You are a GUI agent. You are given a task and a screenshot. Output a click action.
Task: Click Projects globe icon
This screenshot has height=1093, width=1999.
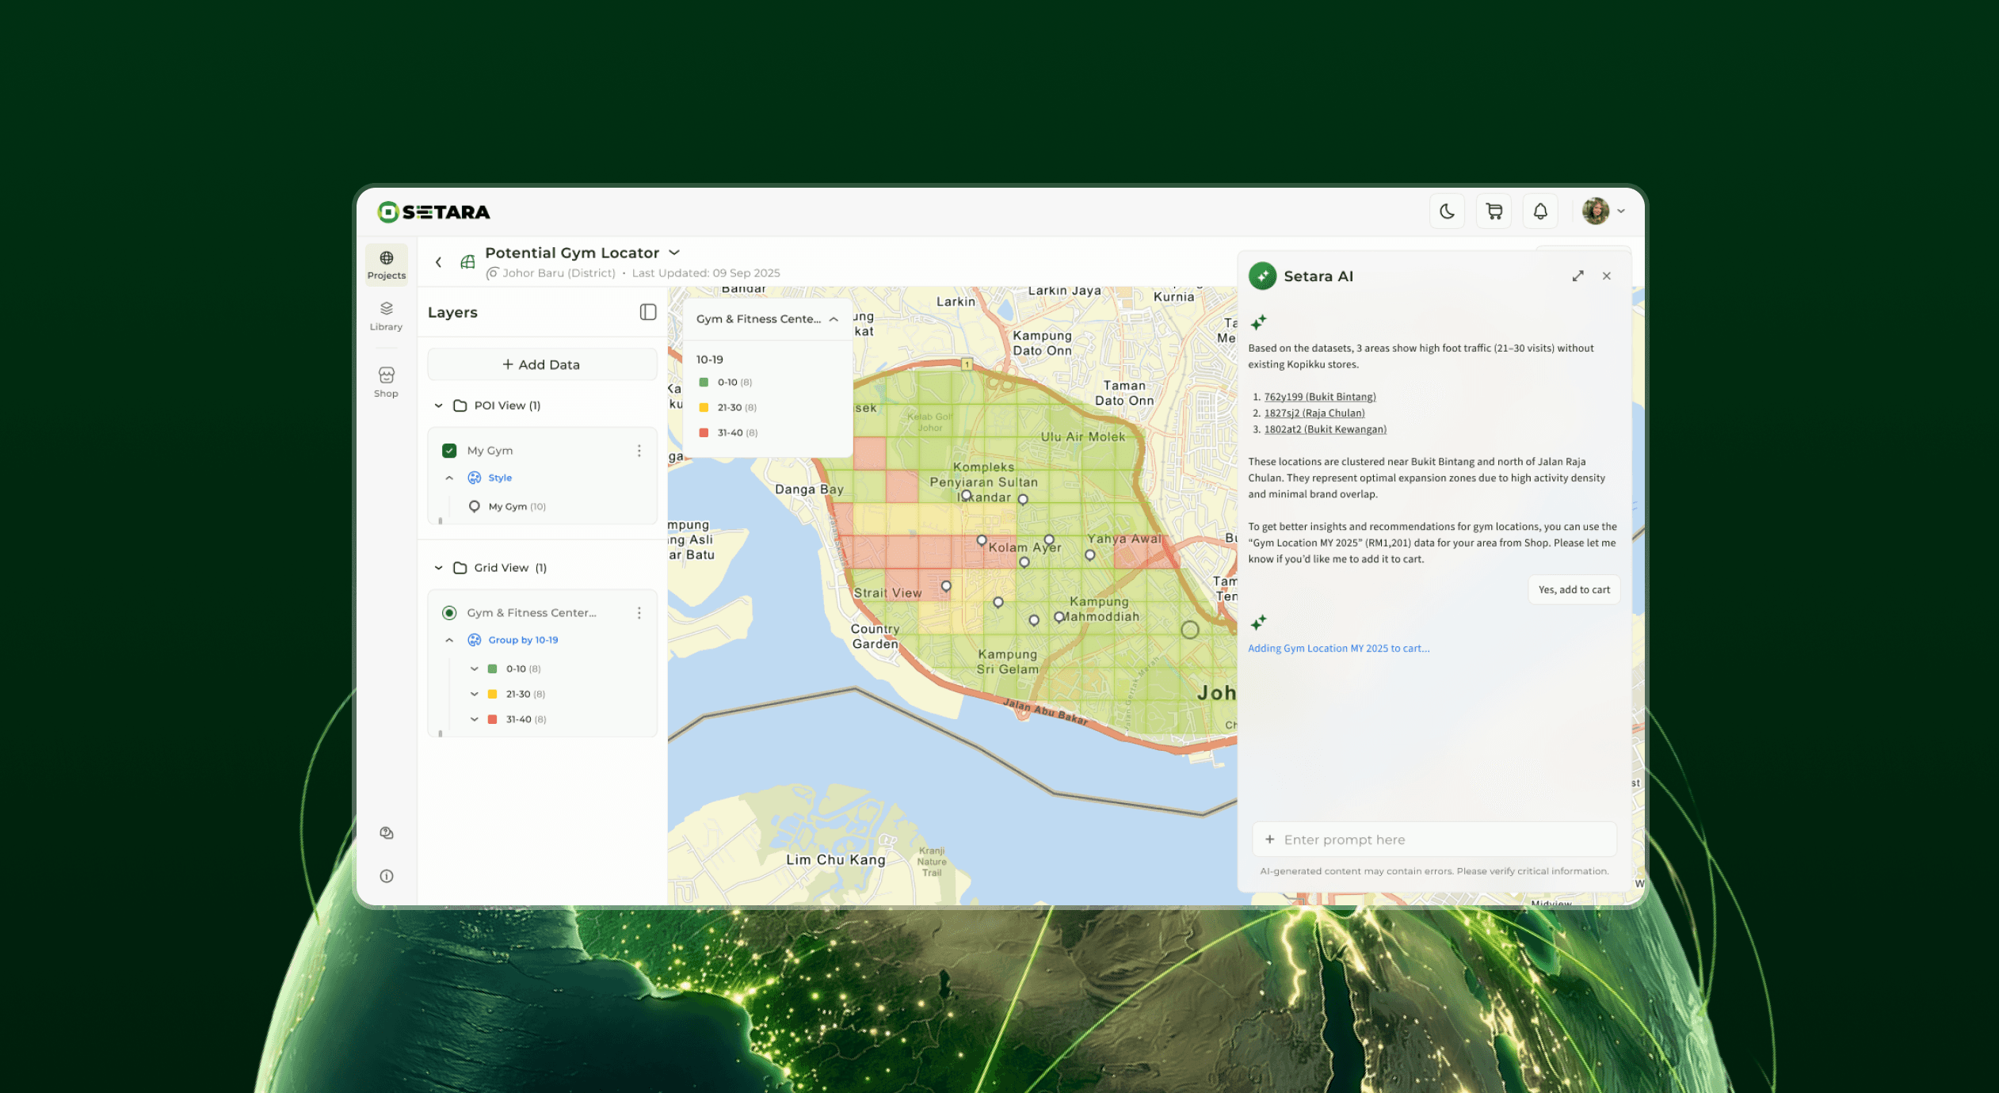coord(387,258)
